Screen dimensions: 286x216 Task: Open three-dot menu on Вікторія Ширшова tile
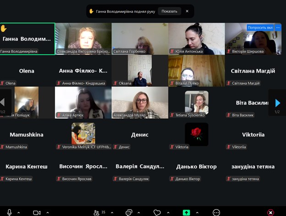click(x=278, y=28)
